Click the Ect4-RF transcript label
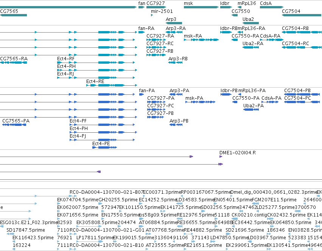This screenshot has width=322, height=251. 66,59
